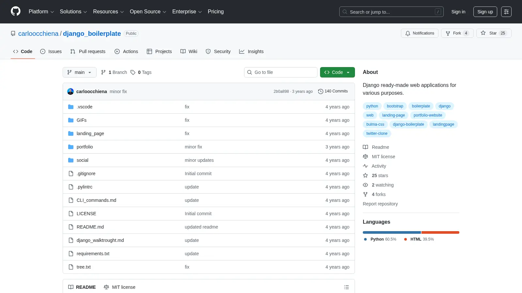The height and width of the screenshot is (293, 522).
Task: Click the Sign in link
Action: click(458, 12)
